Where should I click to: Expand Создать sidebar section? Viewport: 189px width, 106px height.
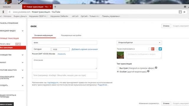tap(22, 85)
